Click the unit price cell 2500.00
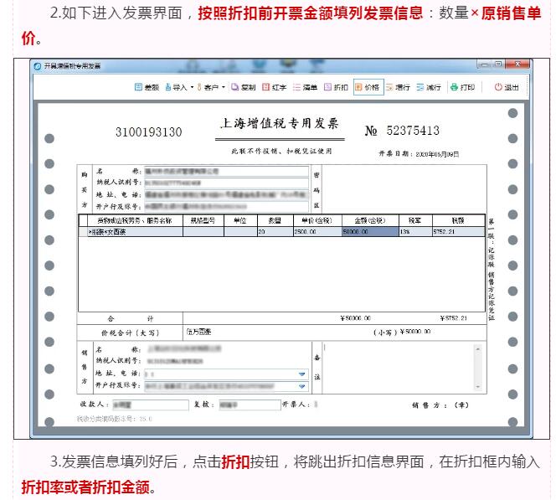 click(x=317, y=232)
